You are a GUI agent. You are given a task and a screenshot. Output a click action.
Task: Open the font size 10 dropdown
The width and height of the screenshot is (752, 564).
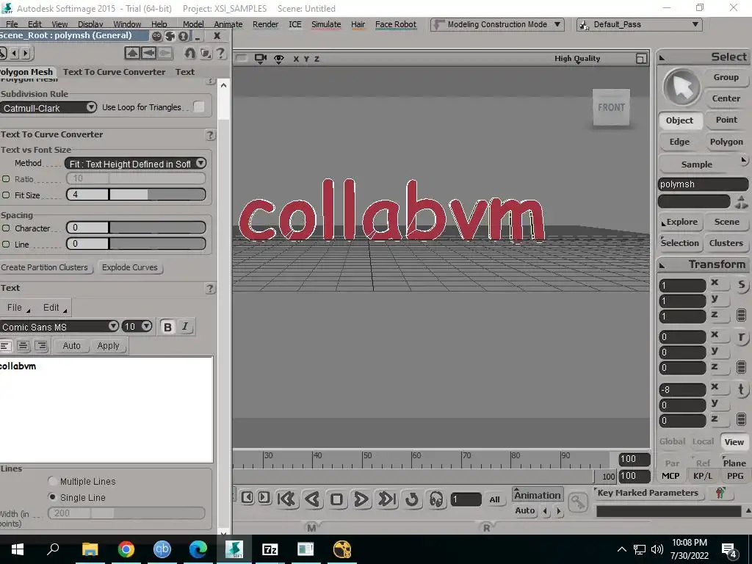click(137, 327)
